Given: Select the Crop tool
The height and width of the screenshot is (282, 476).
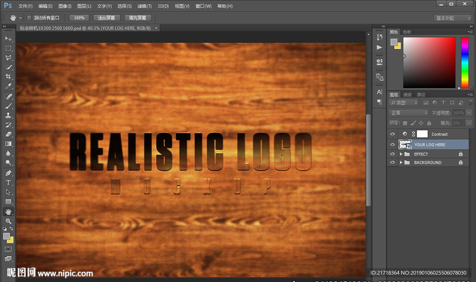Looking at the screenshot, I should (x=8, y=77).
